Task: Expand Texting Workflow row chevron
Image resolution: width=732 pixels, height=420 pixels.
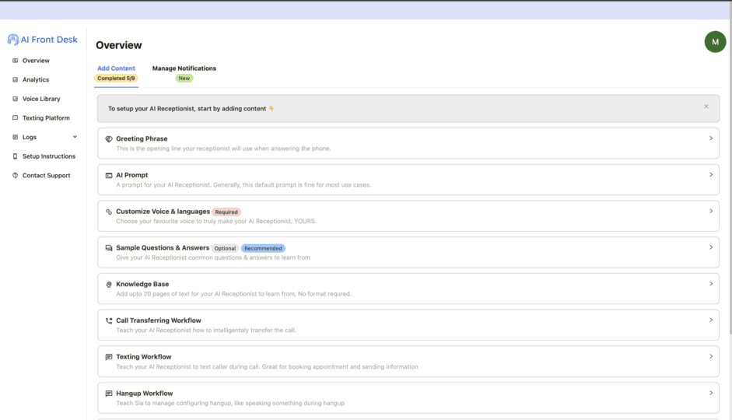Action: pyautogui.click(x=711, y=356)
